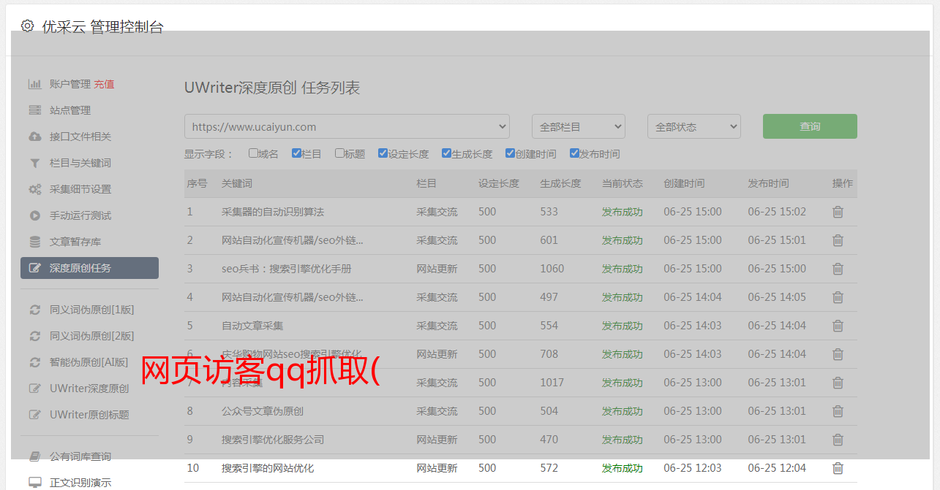The image size is (940, 490).
Task: Delete row 8 公众号文章伪原创
Action: pyautogui.click(x=838, y=411)
